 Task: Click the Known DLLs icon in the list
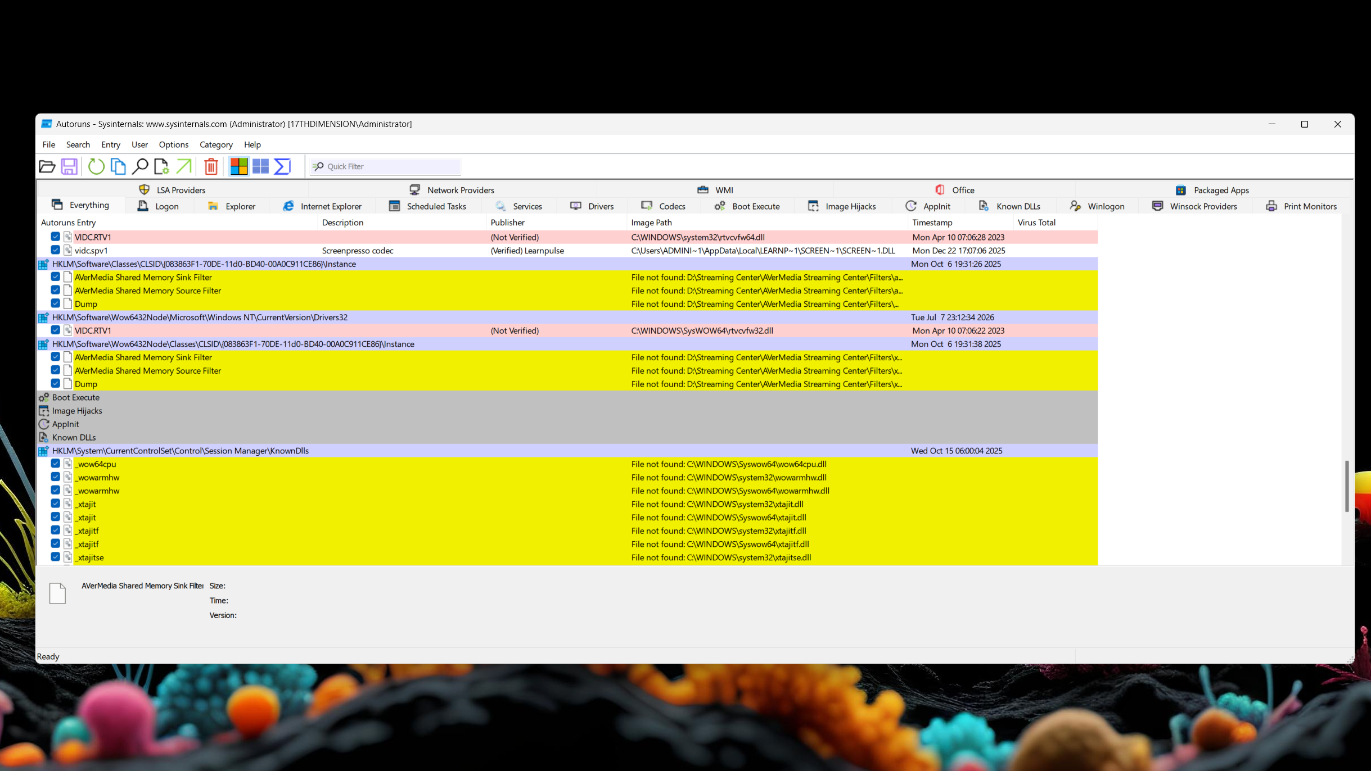point(44,437)
